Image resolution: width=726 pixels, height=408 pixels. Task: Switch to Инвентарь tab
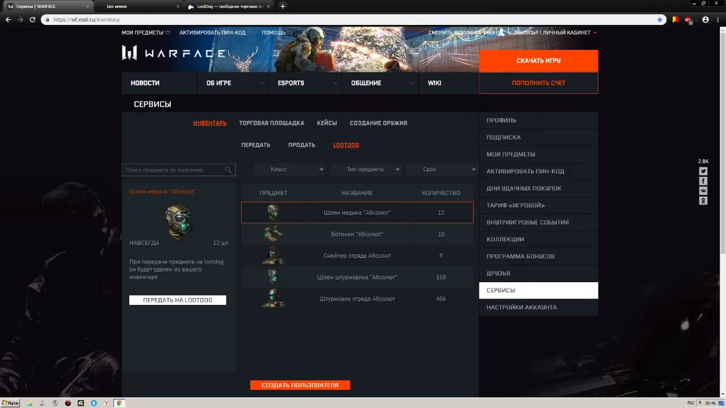pyautogui.click(x=210, y=123)
